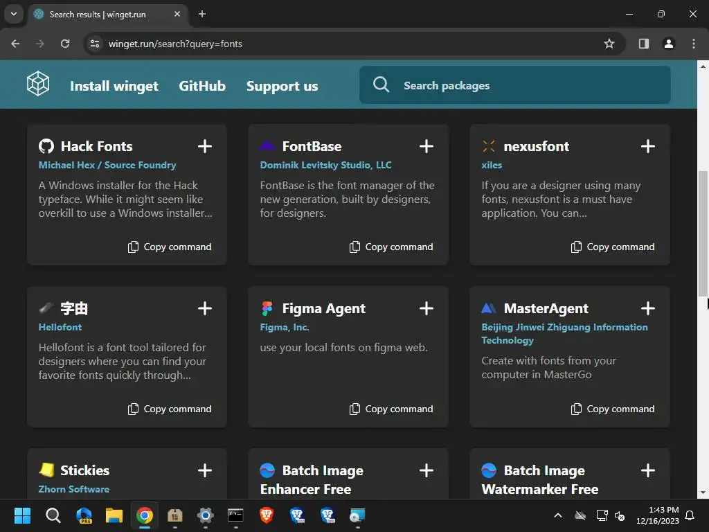Add Batch Image Enhancer Free with plus
This screenshot has width=709, height=532.
click(x=427, y=470)
